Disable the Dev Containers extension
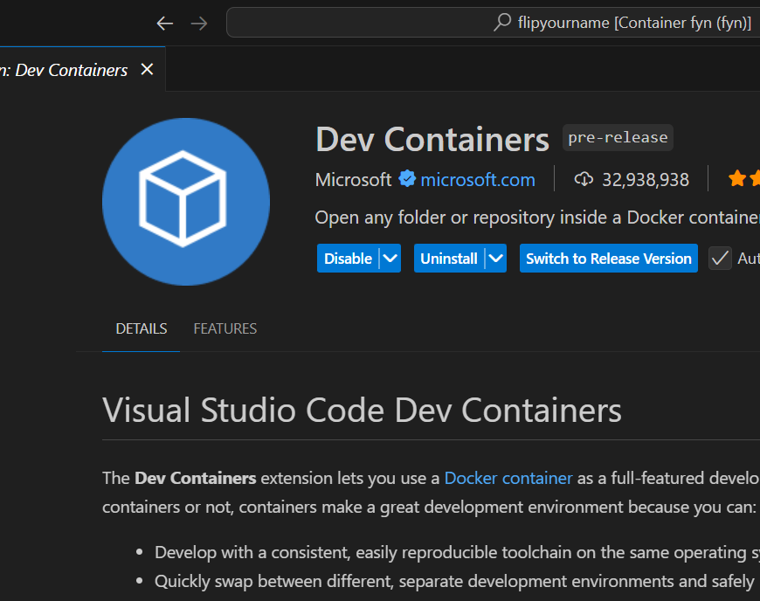Viewport: 760px width, 601px height. pos(348,259)
